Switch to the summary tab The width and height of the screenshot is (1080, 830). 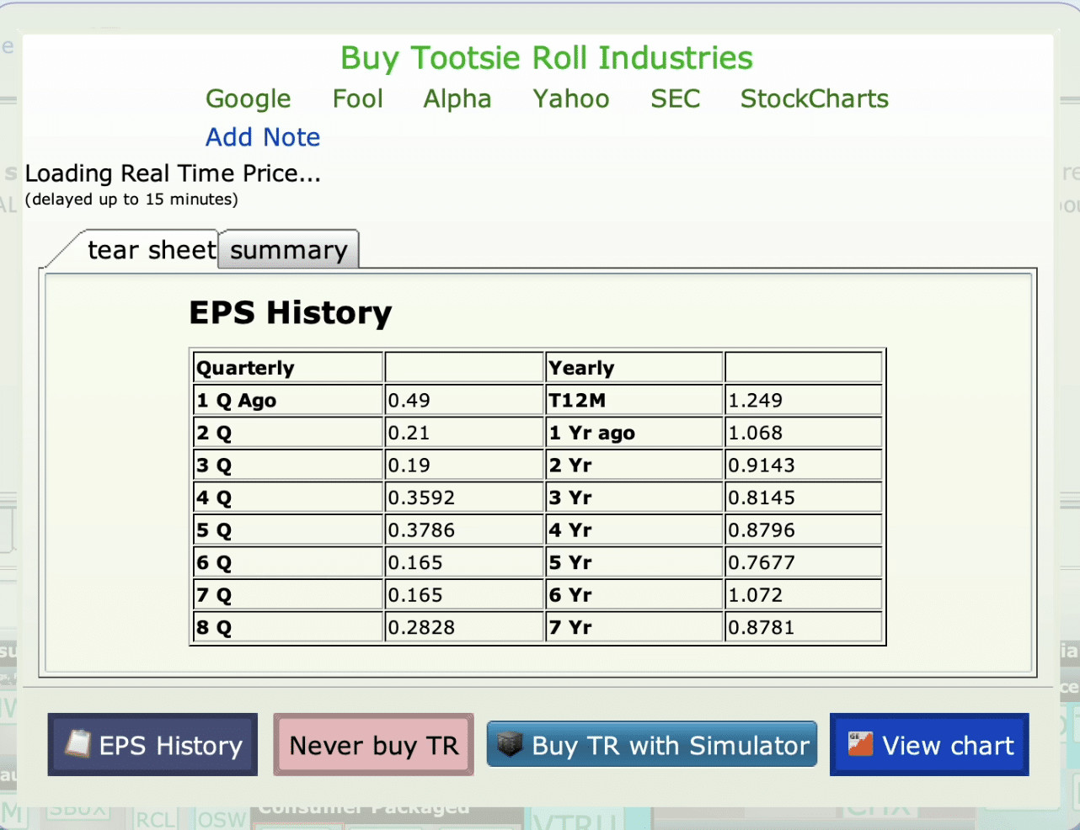tap(289, 250)
